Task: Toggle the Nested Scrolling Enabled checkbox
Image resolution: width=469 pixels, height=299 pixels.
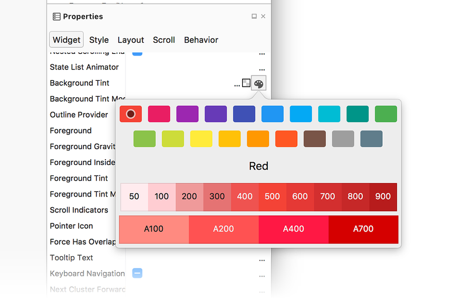Action: 137,53
